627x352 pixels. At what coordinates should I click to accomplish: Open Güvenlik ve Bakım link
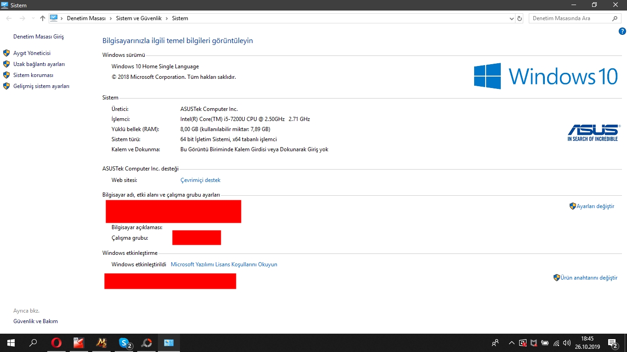(35, 321)
